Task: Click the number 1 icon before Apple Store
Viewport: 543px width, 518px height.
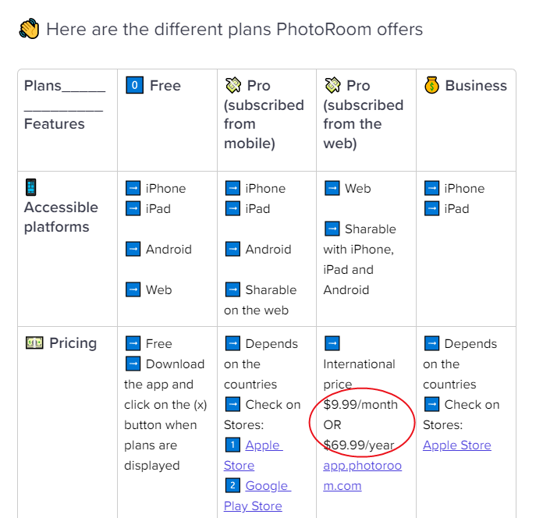Action: [232, 445]
